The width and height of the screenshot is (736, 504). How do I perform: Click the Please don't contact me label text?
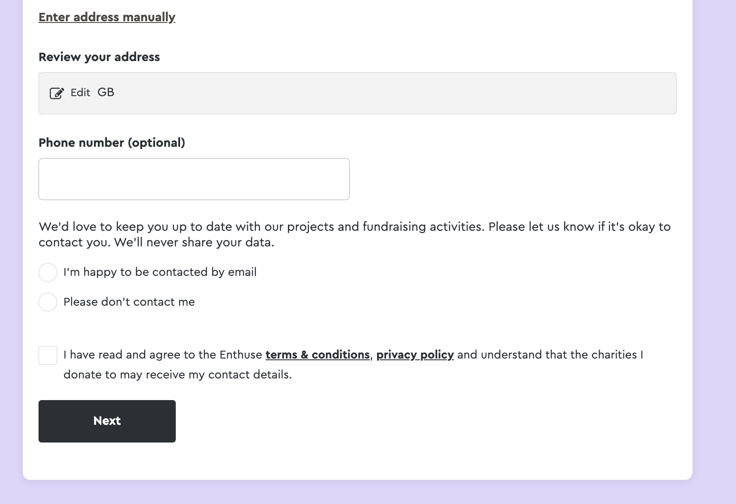tap(129, 302)
